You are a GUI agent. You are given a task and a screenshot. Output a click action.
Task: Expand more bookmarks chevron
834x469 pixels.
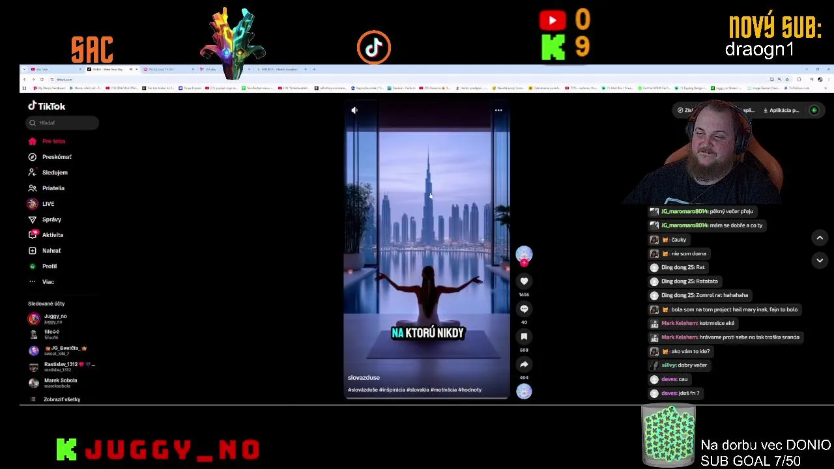point(826,88)
